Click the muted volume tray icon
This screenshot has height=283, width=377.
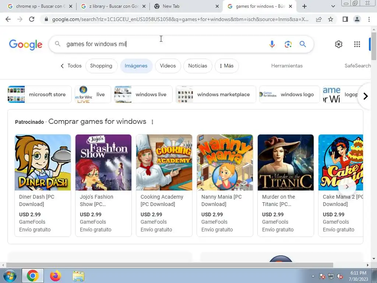[x=340, y=276]
